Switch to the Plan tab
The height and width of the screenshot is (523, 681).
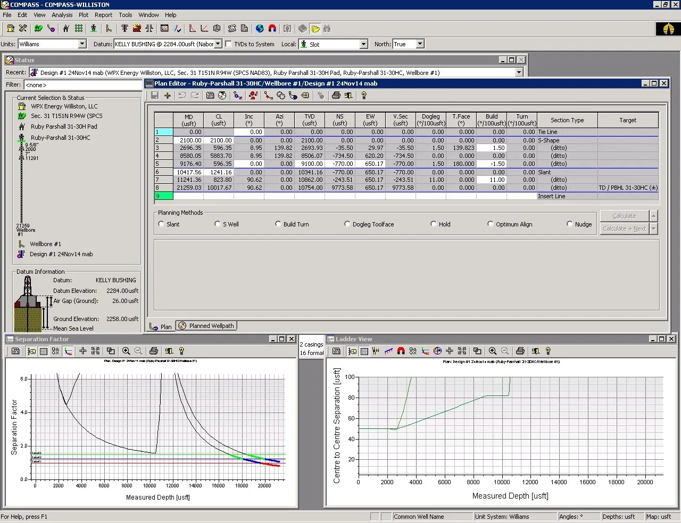coord(161,326)
